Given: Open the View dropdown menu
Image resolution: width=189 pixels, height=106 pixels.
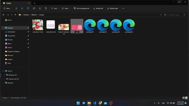Looking at the screenshot, I should coord(66,9).
